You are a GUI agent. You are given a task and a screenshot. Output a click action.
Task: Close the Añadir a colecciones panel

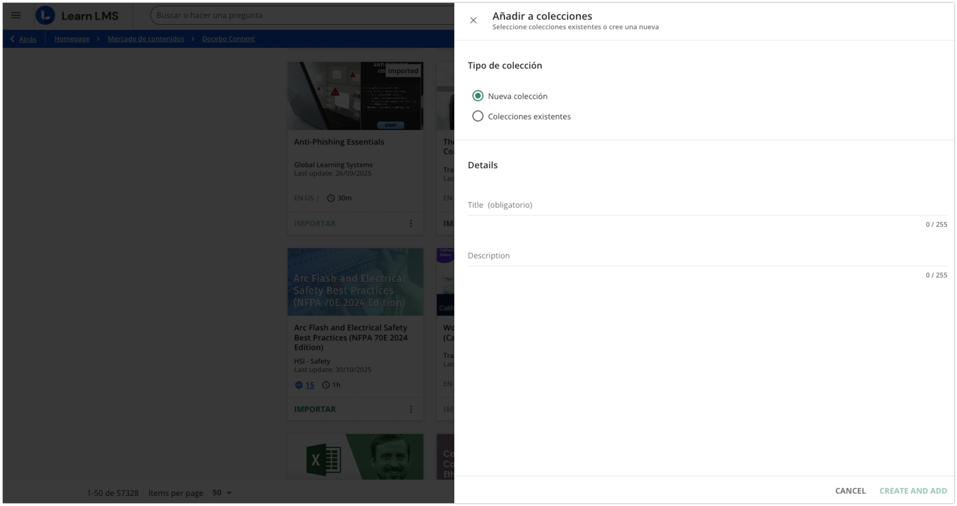point(473,21)
